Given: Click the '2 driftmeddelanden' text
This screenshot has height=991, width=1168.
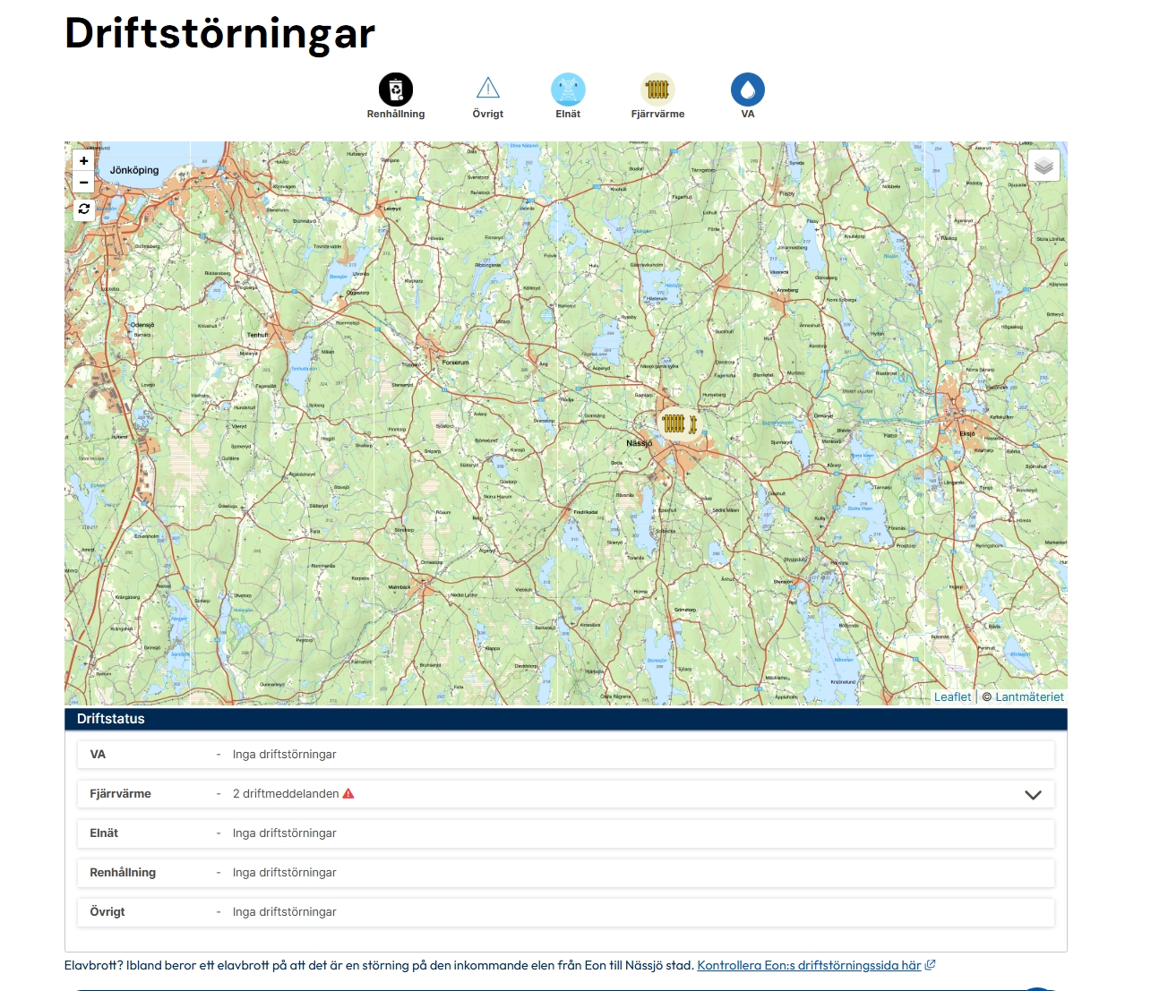Looking at the screenshot, I should [286, 794].
